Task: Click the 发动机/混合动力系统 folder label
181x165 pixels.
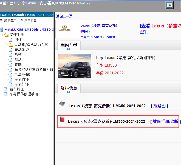Action: pyautogui.click(x=31, y=45)
